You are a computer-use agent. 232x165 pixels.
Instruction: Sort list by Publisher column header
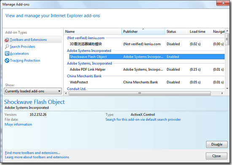tap(143, 32)
